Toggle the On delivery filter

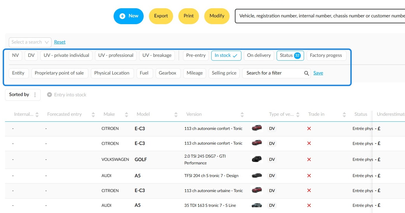point(259,56)
